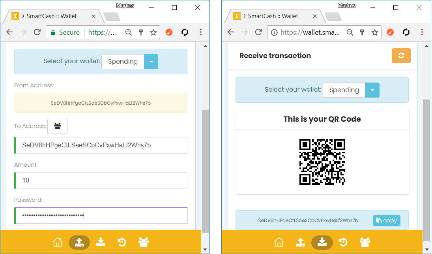Image resolution: width=432 pixels, height=254 pixels.
Task: Select SmartCash Wallet tab in left browser
Action: [x=52, y=16]
